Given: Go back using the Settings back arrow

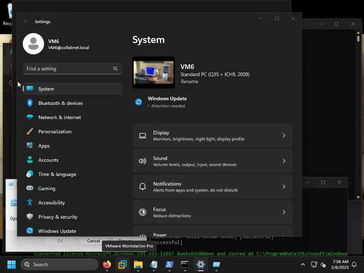Looking at the screenshot, I should click(25, 21).
